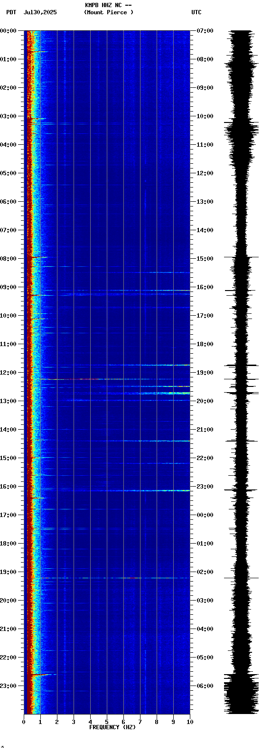Screen dimensions: 262x752
Task: Click the PDT '10:00' time label
Action: (x=8, y=316)
